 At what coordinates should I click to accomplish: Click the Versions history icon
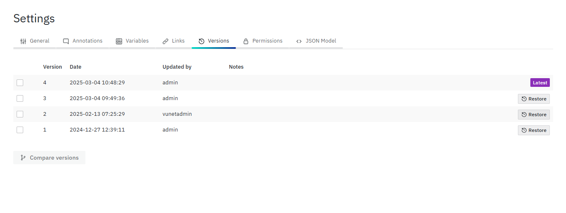[202, 41]
